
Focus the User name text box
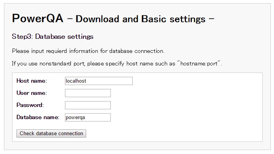pos(88,93)
